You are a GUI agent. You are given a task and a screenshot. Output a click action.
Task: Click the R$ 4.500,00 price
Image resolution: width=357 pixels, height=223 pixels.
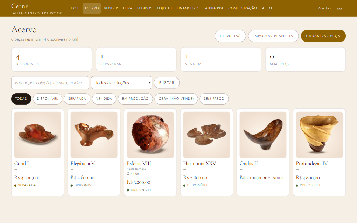click(26, 178)
